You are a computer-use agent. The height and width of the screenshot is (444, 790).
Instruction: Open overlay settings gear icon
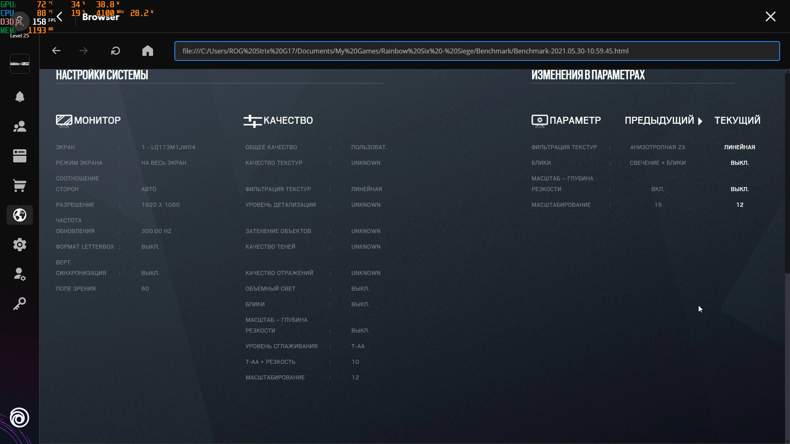[x=20, y=245]
